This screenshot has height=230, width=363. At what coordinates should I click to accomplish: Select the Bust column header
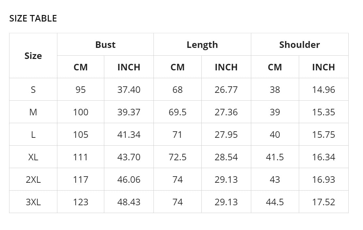(x=105, y=44)
